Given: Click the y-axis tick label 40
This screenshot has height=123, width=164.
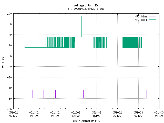Looking at the screenshot, I should pyautogui.click(x=10, y=45).
